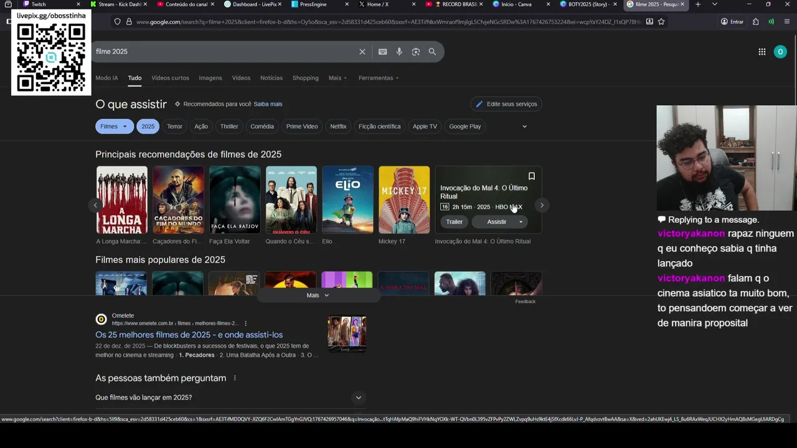Open the Assistir dropdown arrow
The height and width of the screenshot is (448, 797).
521,222
